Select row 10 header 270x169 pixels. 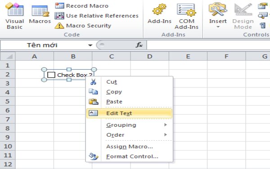tap(8, 147)
